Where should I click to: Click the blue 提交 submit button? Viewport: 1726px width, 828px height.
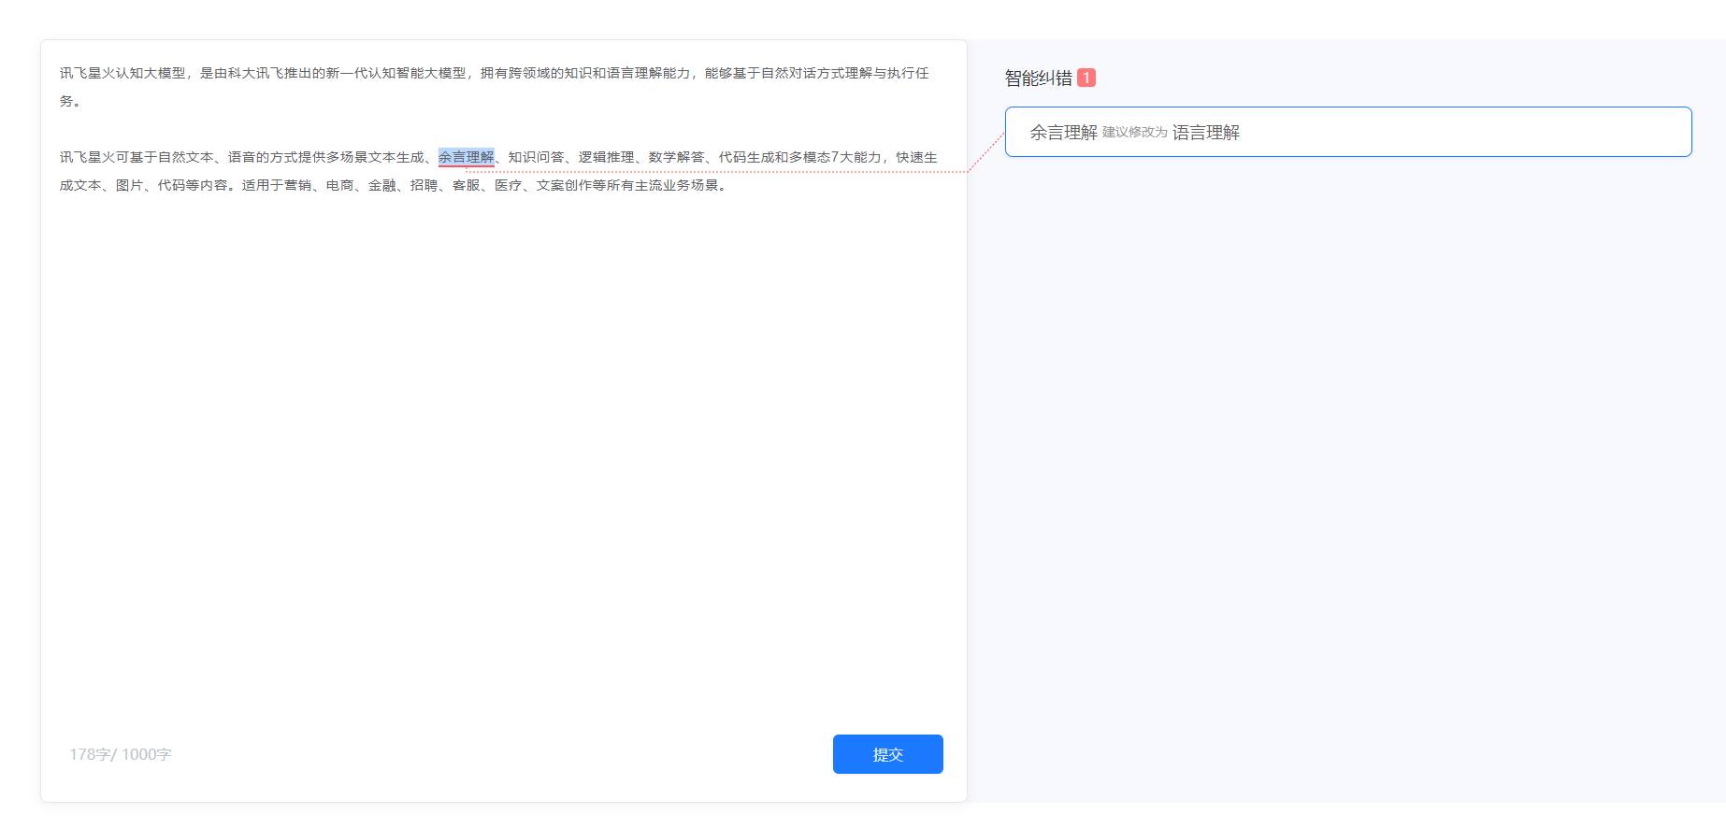tap(887, 754)
